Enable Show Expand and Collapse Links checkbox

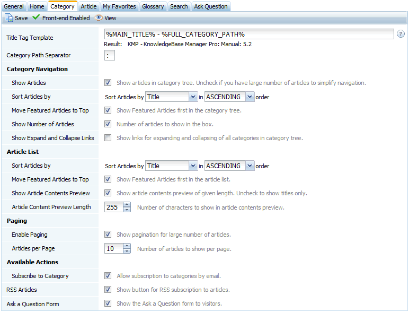[x=108, y=138]
